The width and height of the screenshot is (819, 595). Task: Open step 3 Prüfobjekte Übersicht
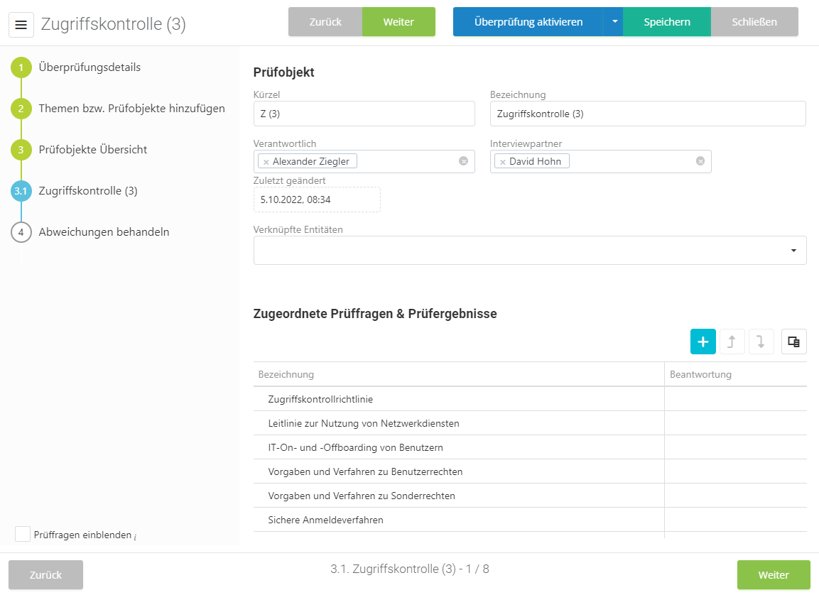pos(93,150)
